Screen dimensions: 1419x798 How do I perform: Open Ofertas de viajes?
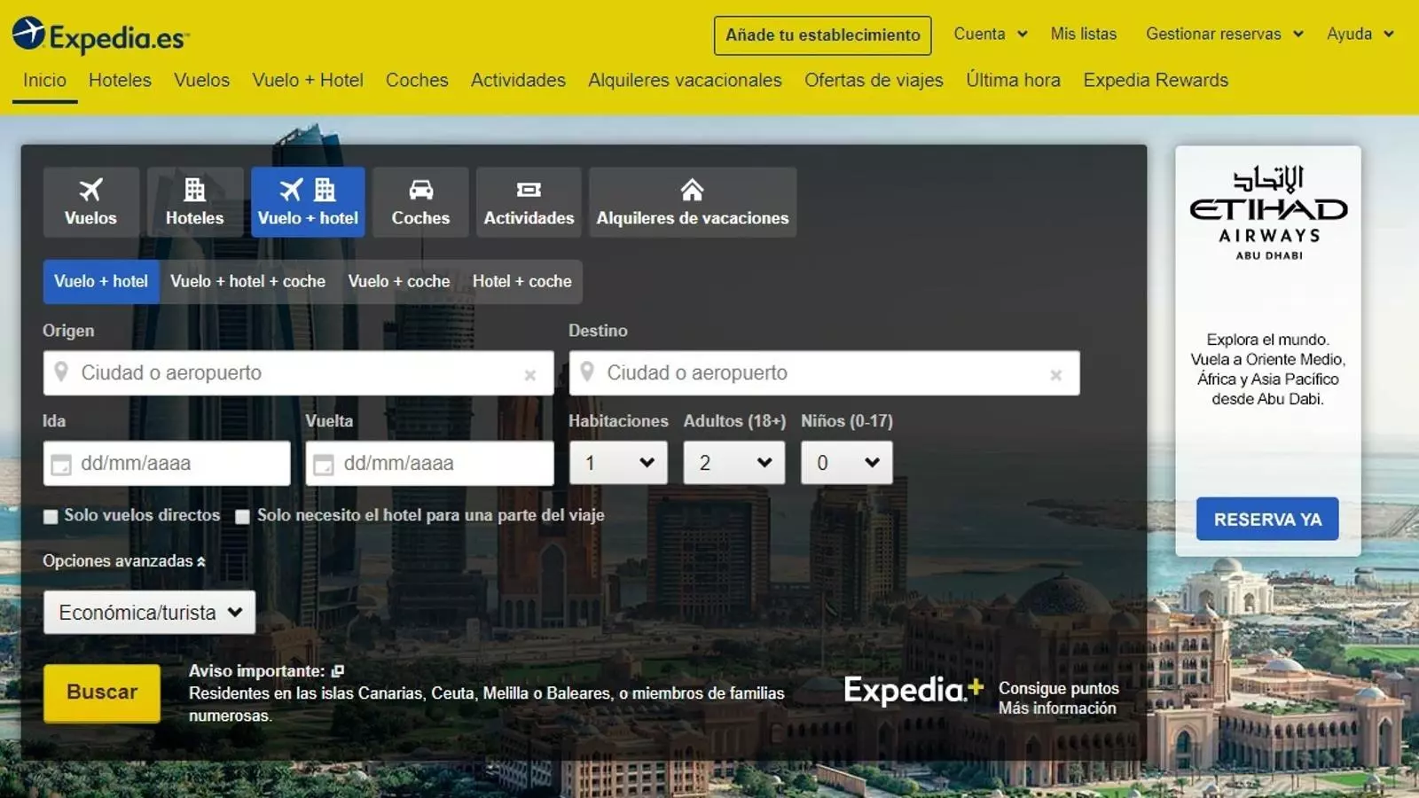[x=874, y=80]
